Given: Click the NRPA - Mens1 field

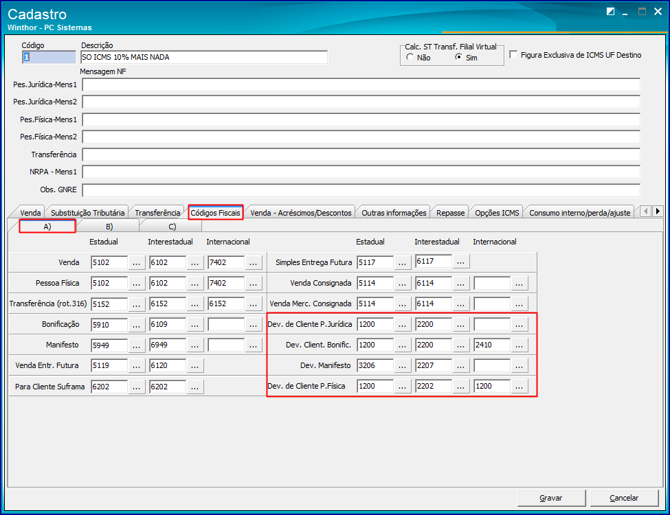Looking at the screenshot, I should tap(361, 172).
